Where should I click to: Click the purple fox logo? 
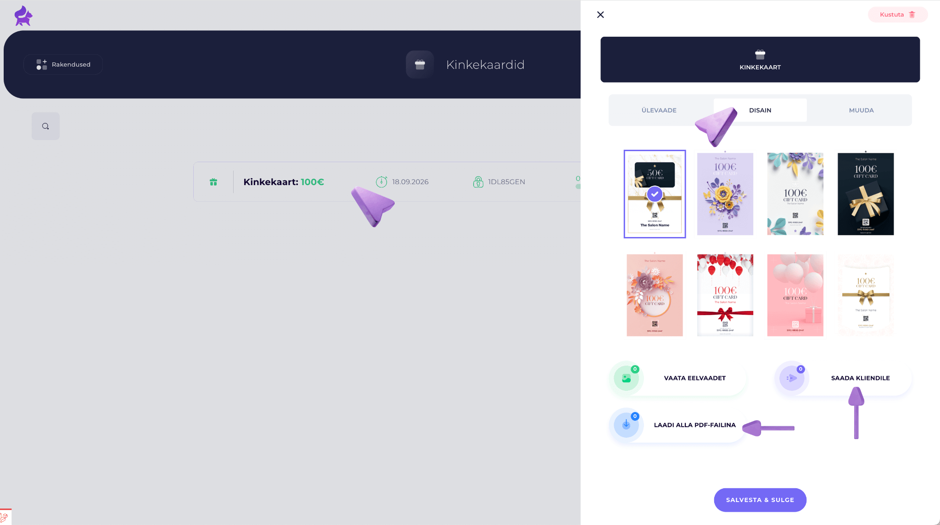[23, 16]
